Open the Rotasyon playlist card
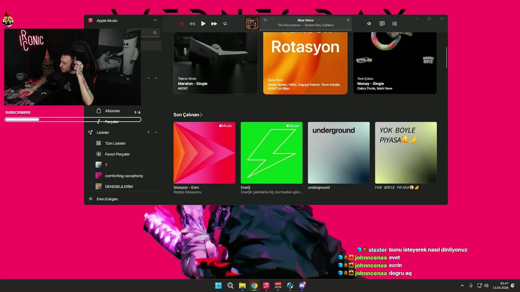Screen dimensions: 520x292 305,63
